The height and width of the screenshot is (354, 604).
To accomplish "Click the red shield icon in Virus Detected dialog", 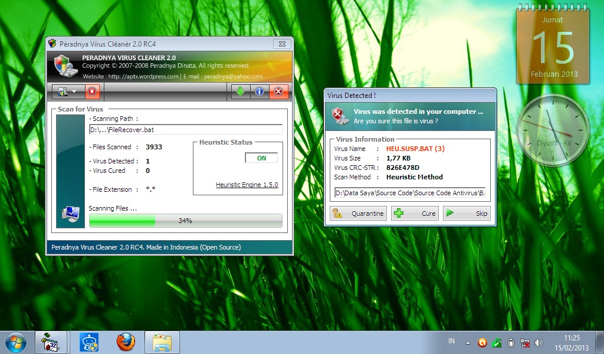I will (x=340, y=116).
